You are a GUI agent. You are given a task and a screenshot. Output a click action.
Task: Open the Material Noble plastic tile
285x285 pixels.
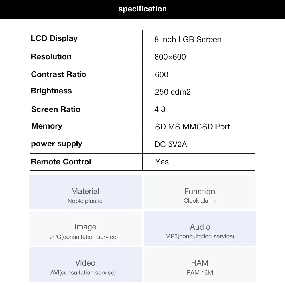[85, 192]
